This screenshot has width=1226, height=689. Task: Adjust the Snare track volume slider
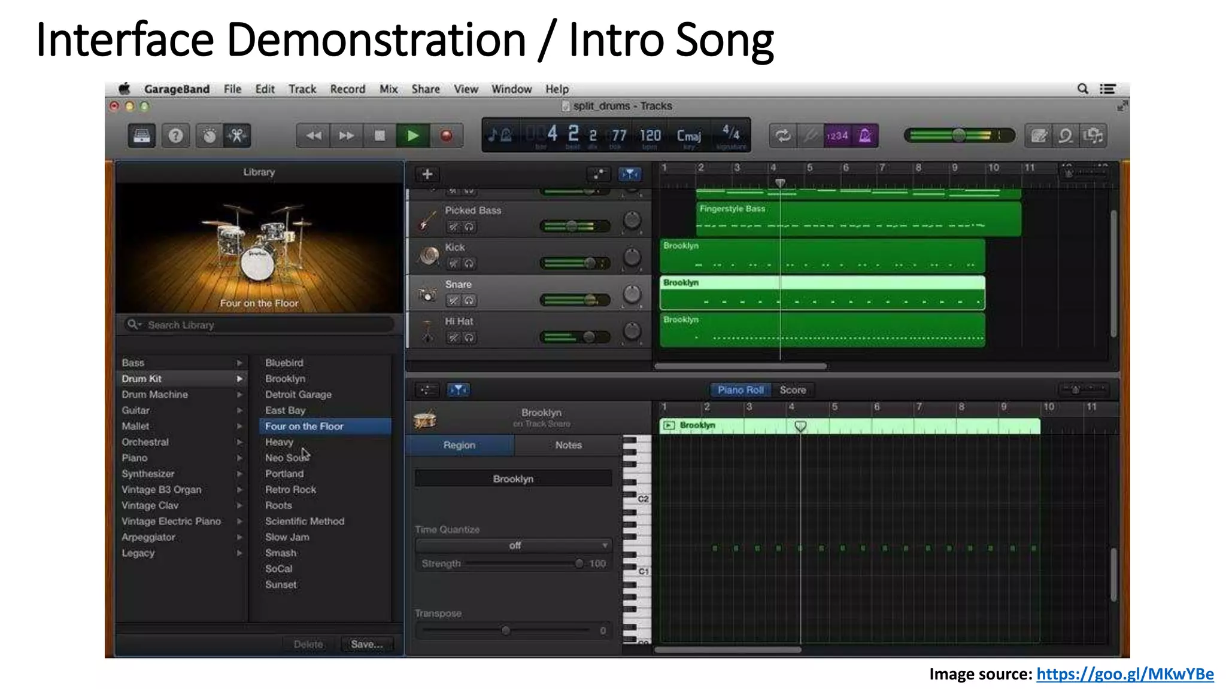coord(575,300)
